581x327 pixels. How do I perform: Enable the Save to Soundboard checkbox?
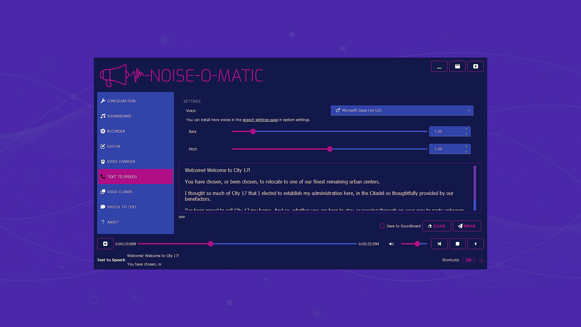click(382, 226)
